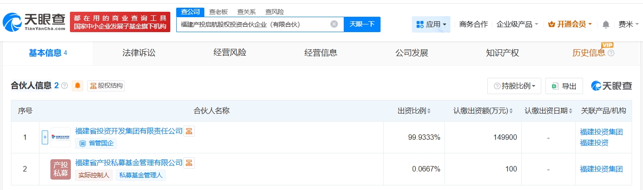
Task: Click the help icon next to 历史信息
Action: 611,53
